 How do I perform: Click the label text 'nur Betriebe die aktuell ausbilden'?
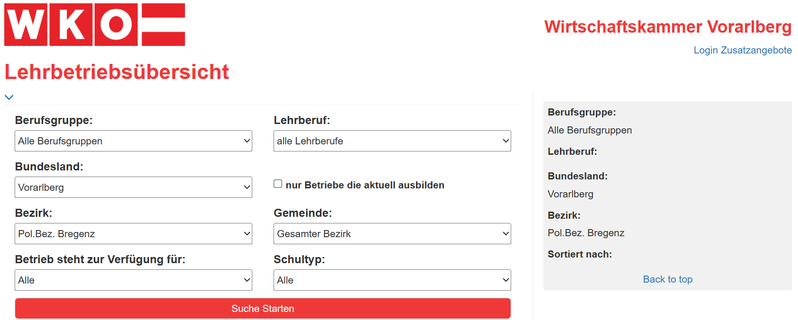tap(365, 185)
